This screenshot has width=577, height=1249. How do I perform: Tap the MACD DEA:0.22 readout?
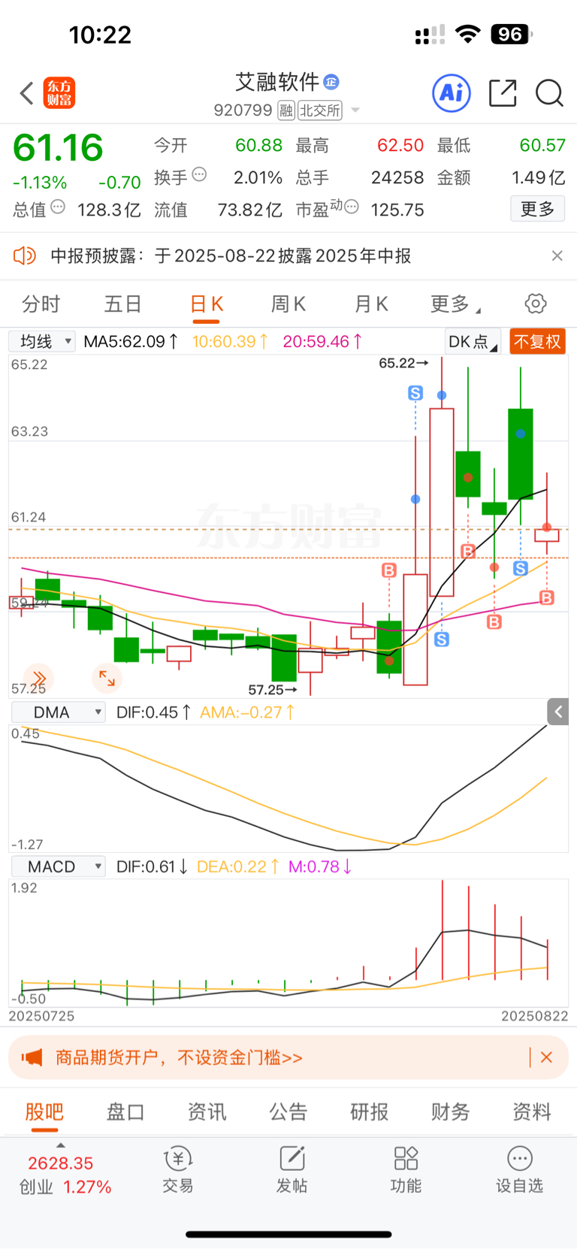click(238, 866)
